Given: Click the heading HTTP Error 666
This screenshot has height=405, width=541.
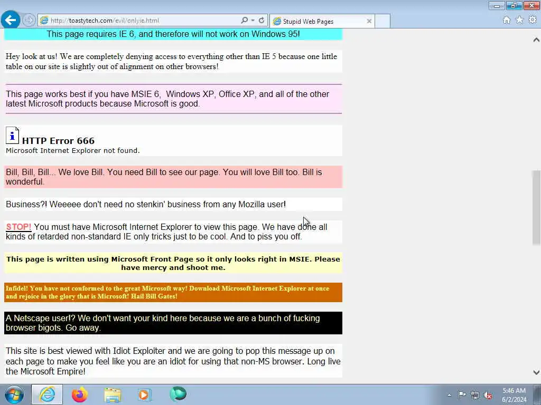Looking at the screenshot, I should (x=58, y=140).
